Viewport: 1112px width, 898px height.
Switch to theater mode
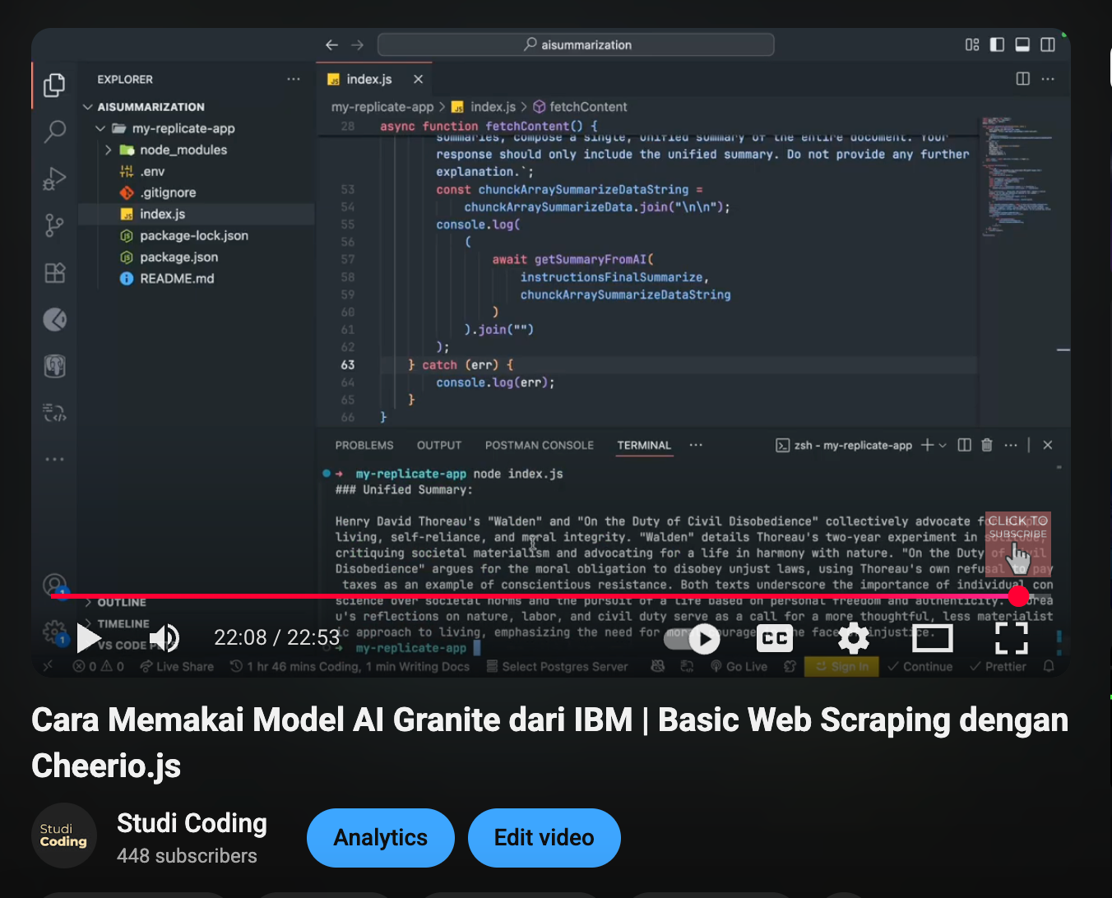(932, 638)
